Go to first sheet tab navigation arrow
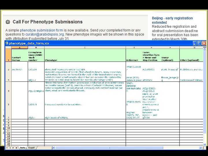This screenshot has width=208, height=156. [7, 148]
